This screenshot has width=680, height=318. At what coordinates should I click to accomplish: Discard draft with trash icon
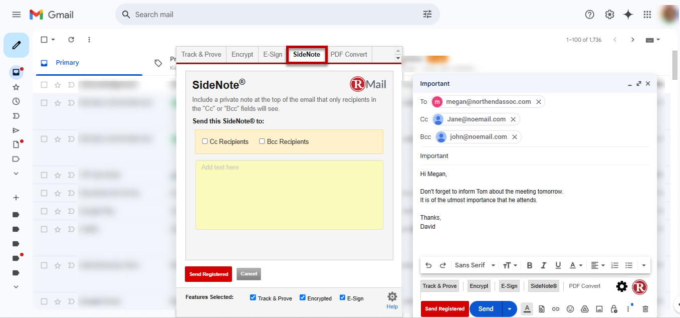tap(645, 309)
